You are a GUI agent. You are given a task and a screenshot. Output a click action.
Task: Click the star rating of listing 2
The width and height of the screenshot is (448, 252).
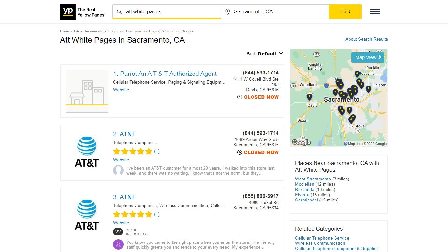133,151
